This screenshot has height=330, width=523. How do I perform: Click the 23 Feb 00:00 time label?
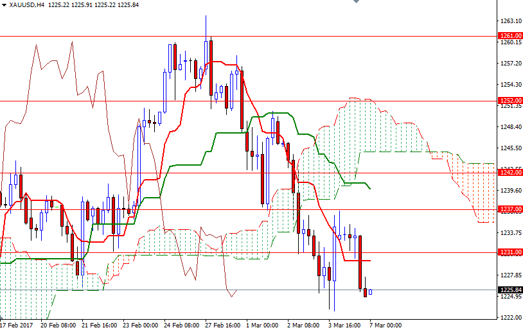[141, 326]
